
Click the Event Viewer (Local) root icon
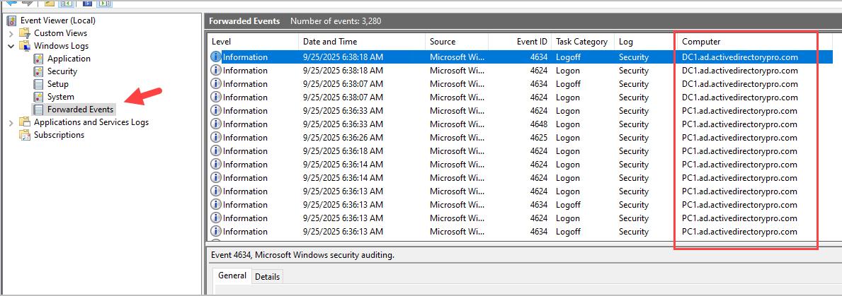tap(11, 20)
